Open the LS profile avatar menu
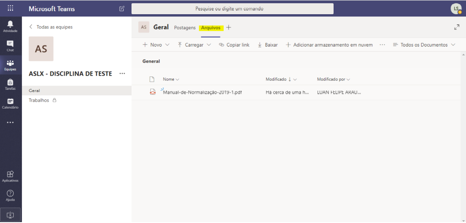This screenshot has height=223, width=466. 456,9
